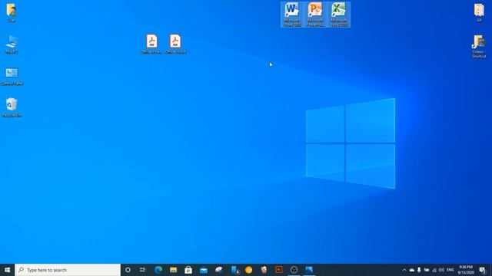Launch Microsoft Edge from the taskbar

click(x=158, y=270)
